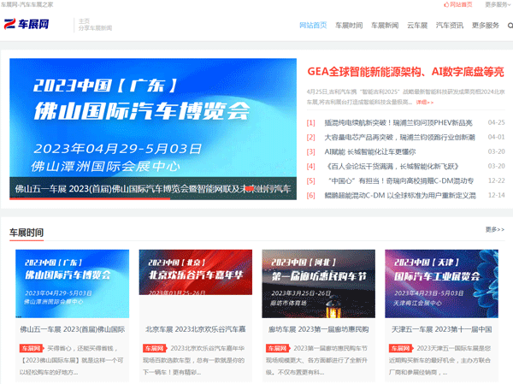Open news item 2 大容量电芯产品再突破
Screen dimensions: 513x384
399,137
